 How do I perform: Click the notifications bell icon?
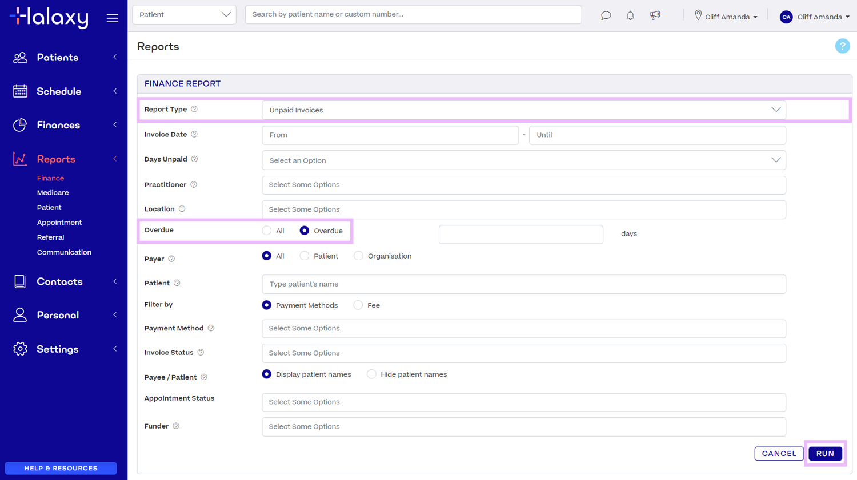coord(630,16)
